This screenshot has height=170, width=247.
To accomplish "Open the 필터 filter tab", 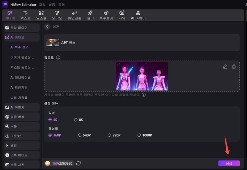I will tap(90, 15).
